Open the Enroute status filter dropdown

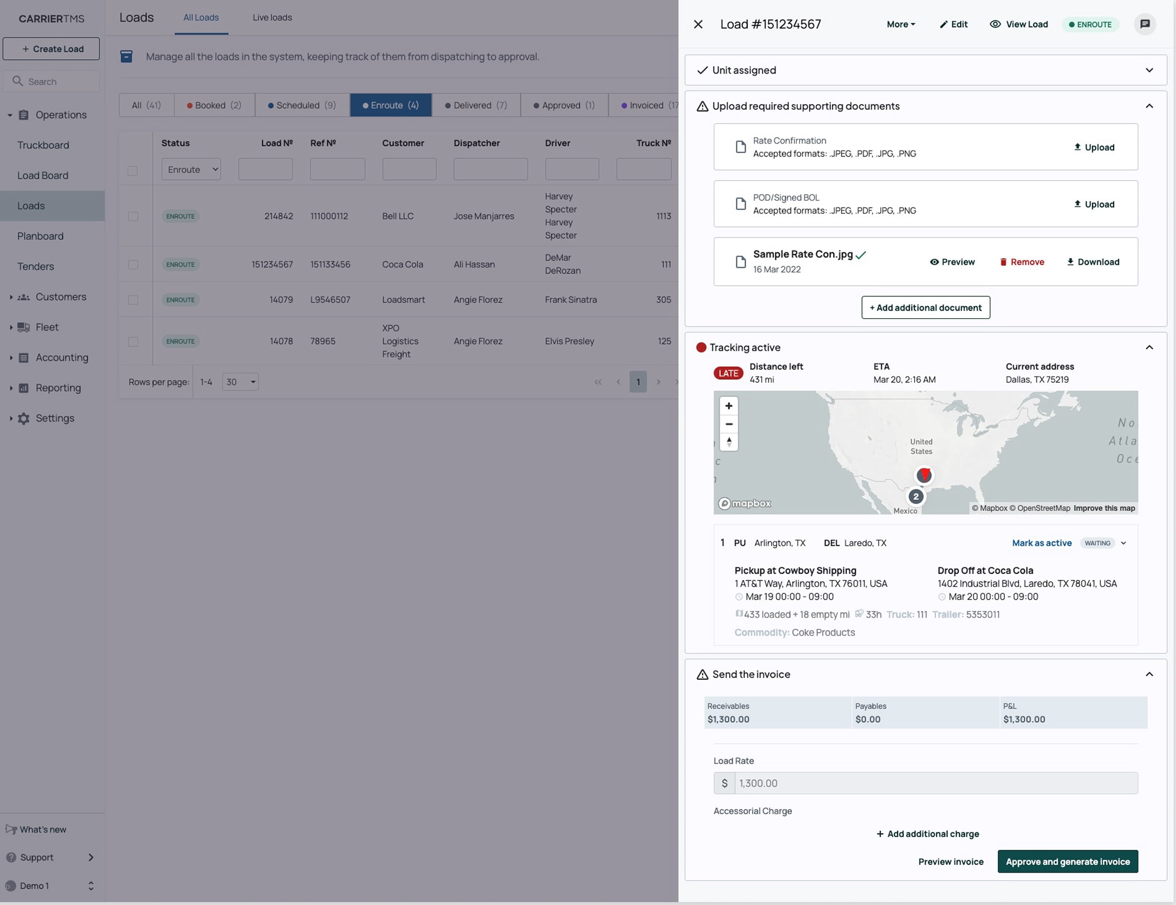pos(191,169)
